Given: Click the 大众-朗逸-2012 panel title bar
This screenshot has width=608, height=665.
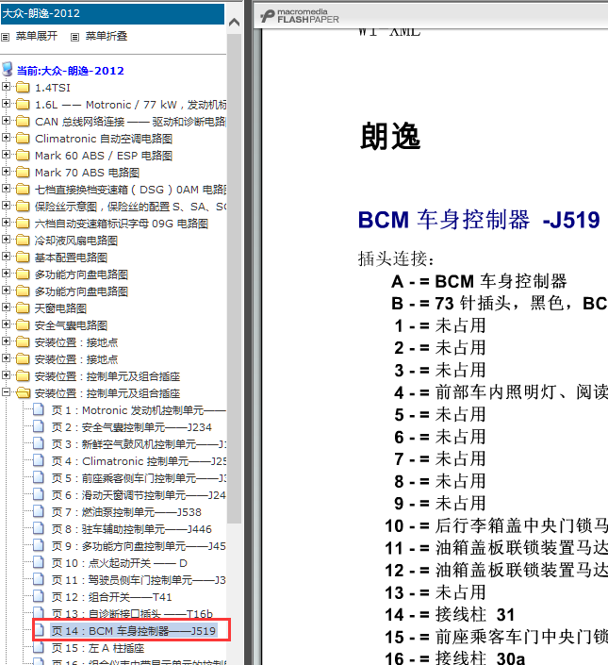Looking at the screenshot, I should coord(112,13).
